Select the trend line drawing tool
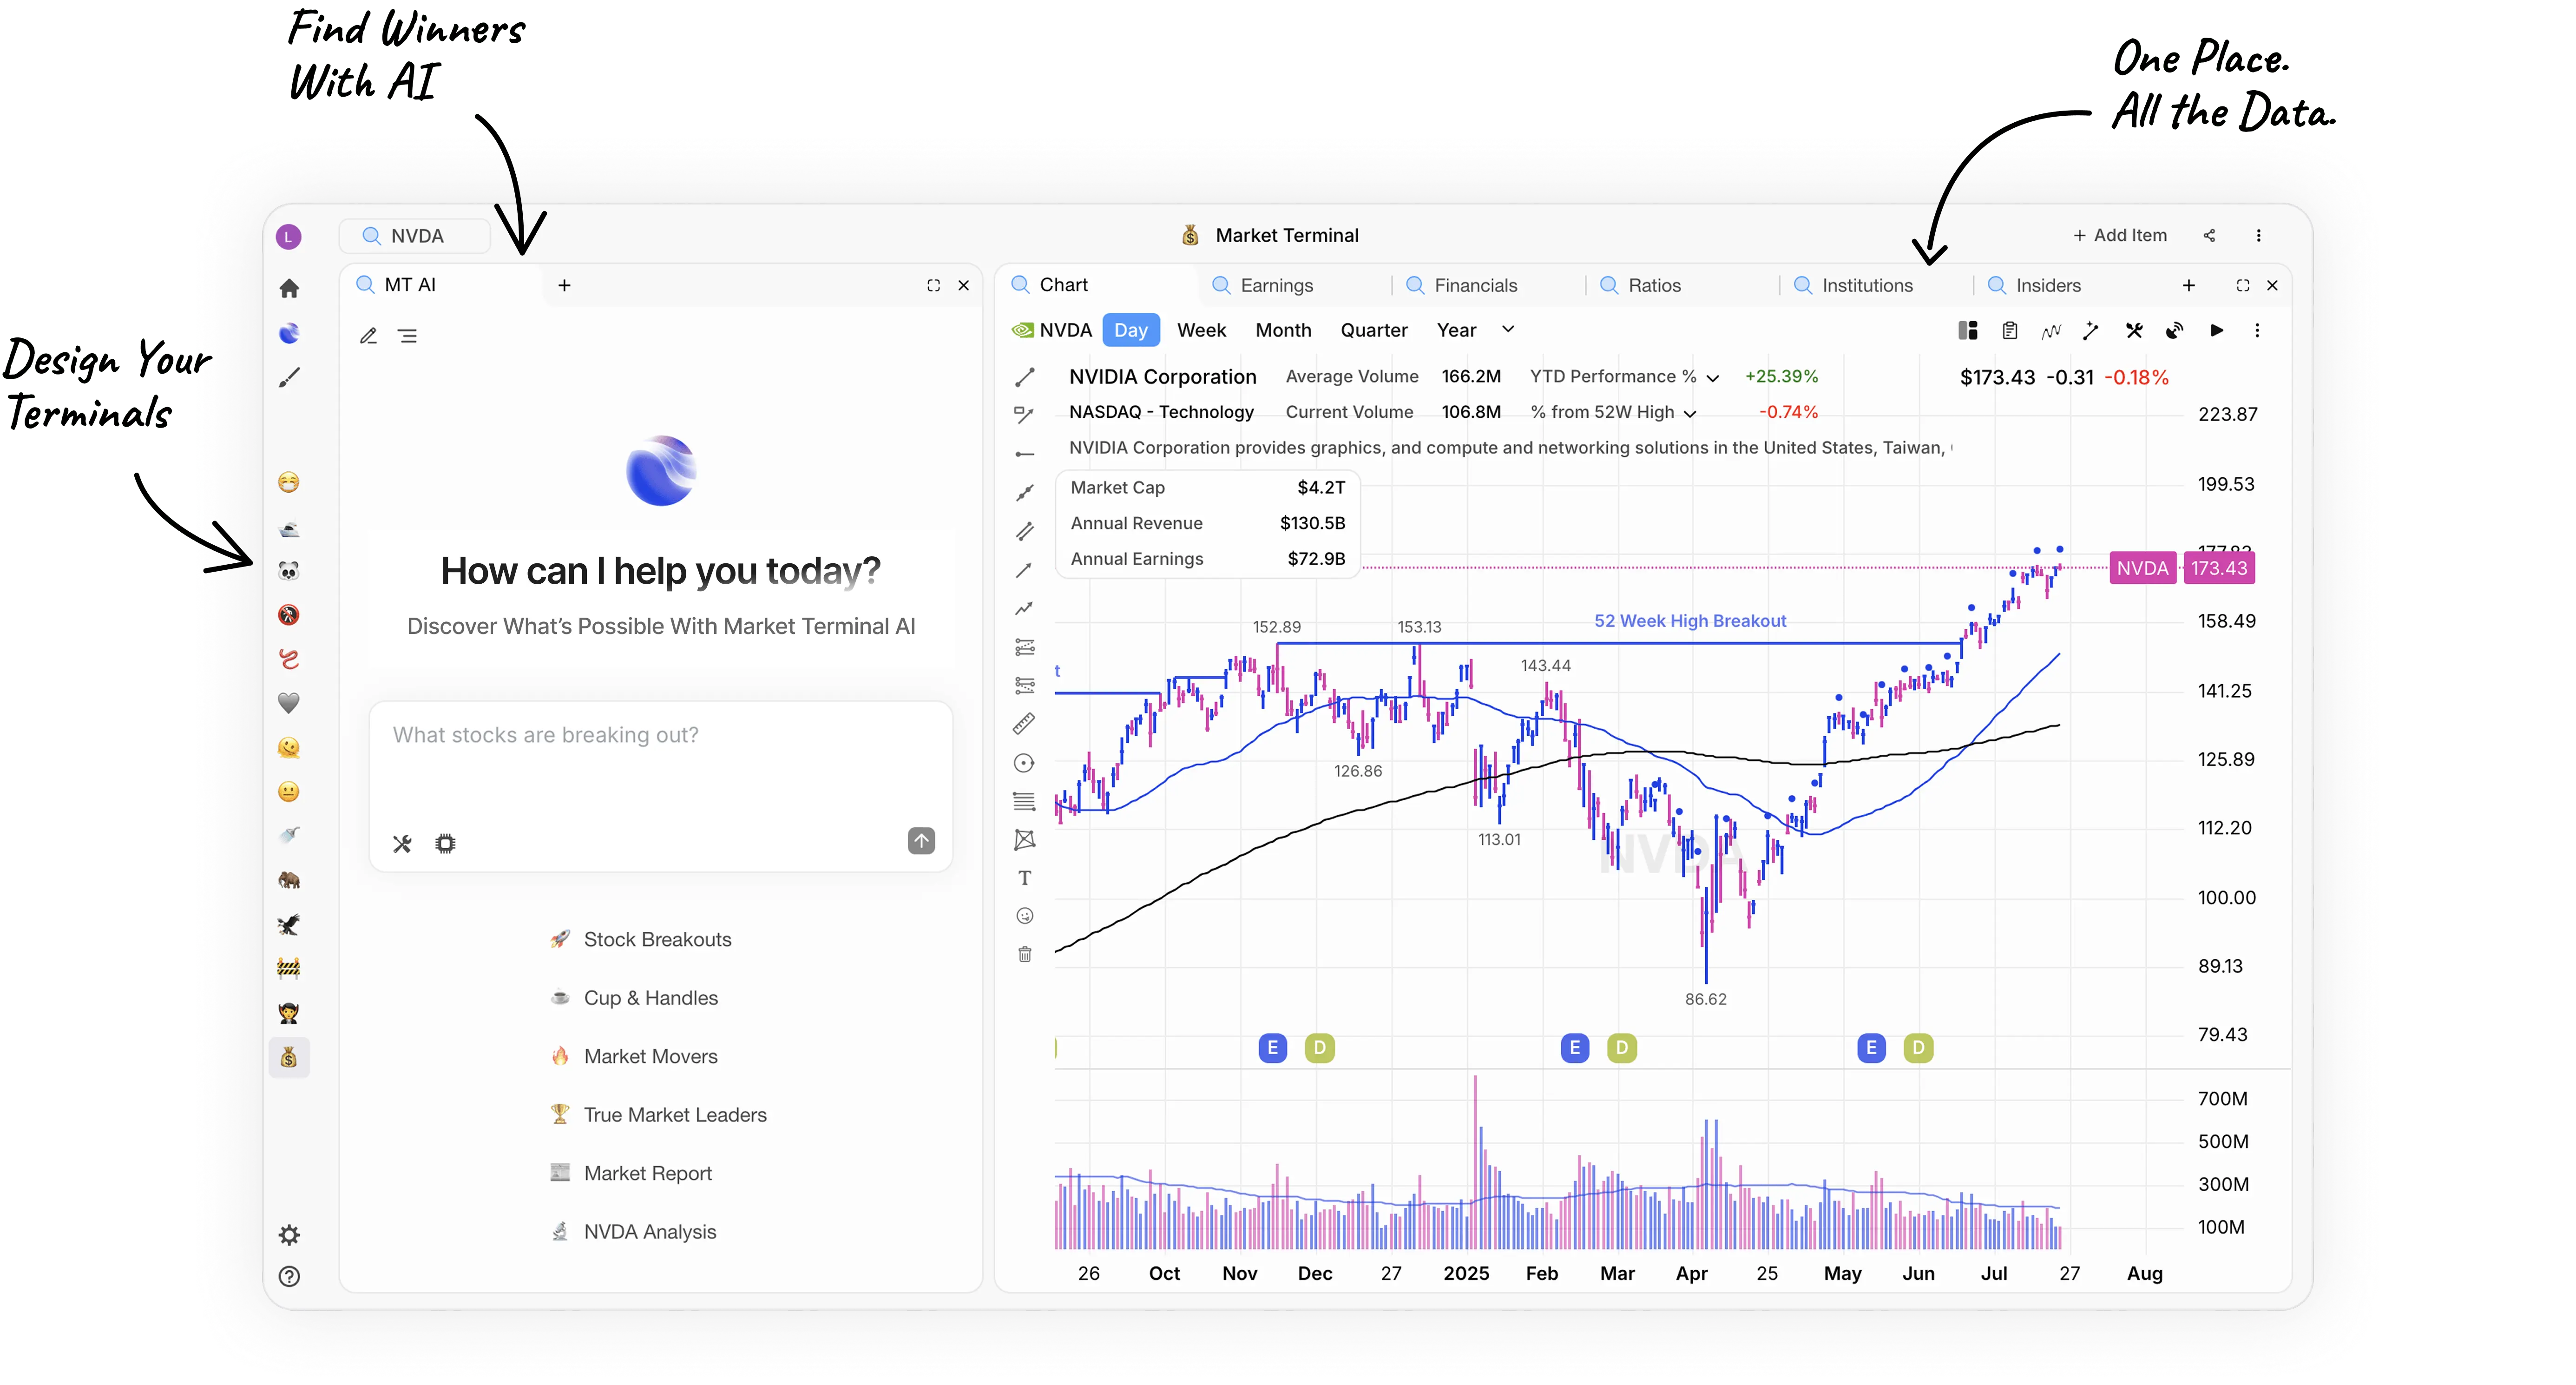 point(1025,377)
